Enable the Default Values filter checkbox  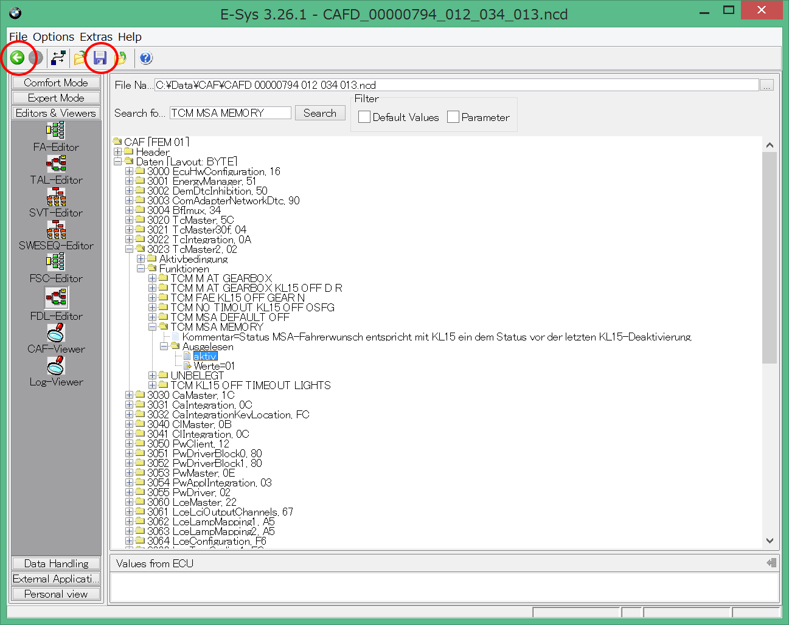[x=364, y=117]
